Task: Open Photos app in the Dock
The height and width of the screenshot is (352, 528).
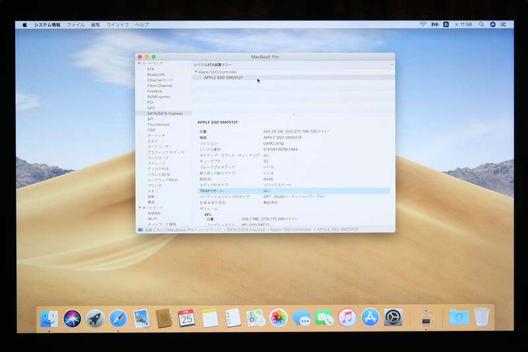Action: pyautogui.click(x=279, y=318)
